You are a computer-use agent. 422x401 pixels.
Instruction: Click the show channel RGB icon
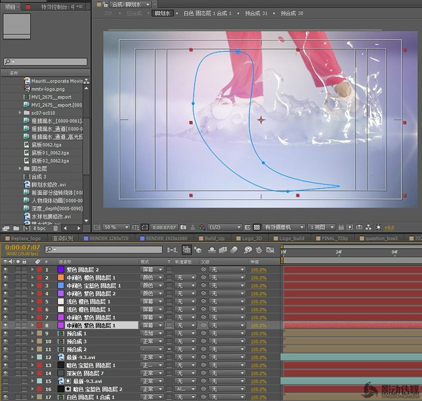pos(202,227)
